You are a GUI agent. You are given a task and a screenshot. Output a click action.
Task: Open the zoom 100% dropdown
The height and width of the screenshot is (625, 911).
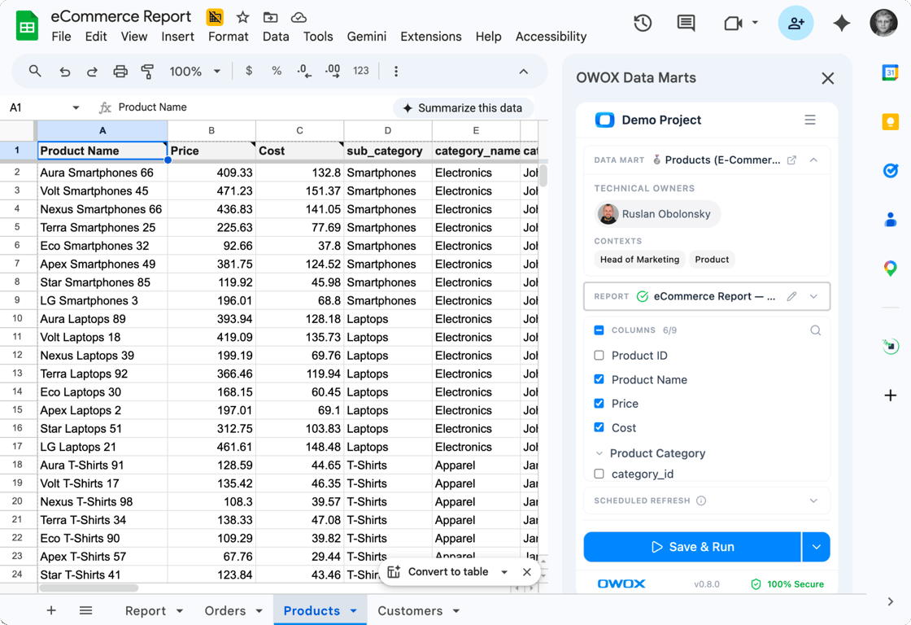click(x=194, y=72)
